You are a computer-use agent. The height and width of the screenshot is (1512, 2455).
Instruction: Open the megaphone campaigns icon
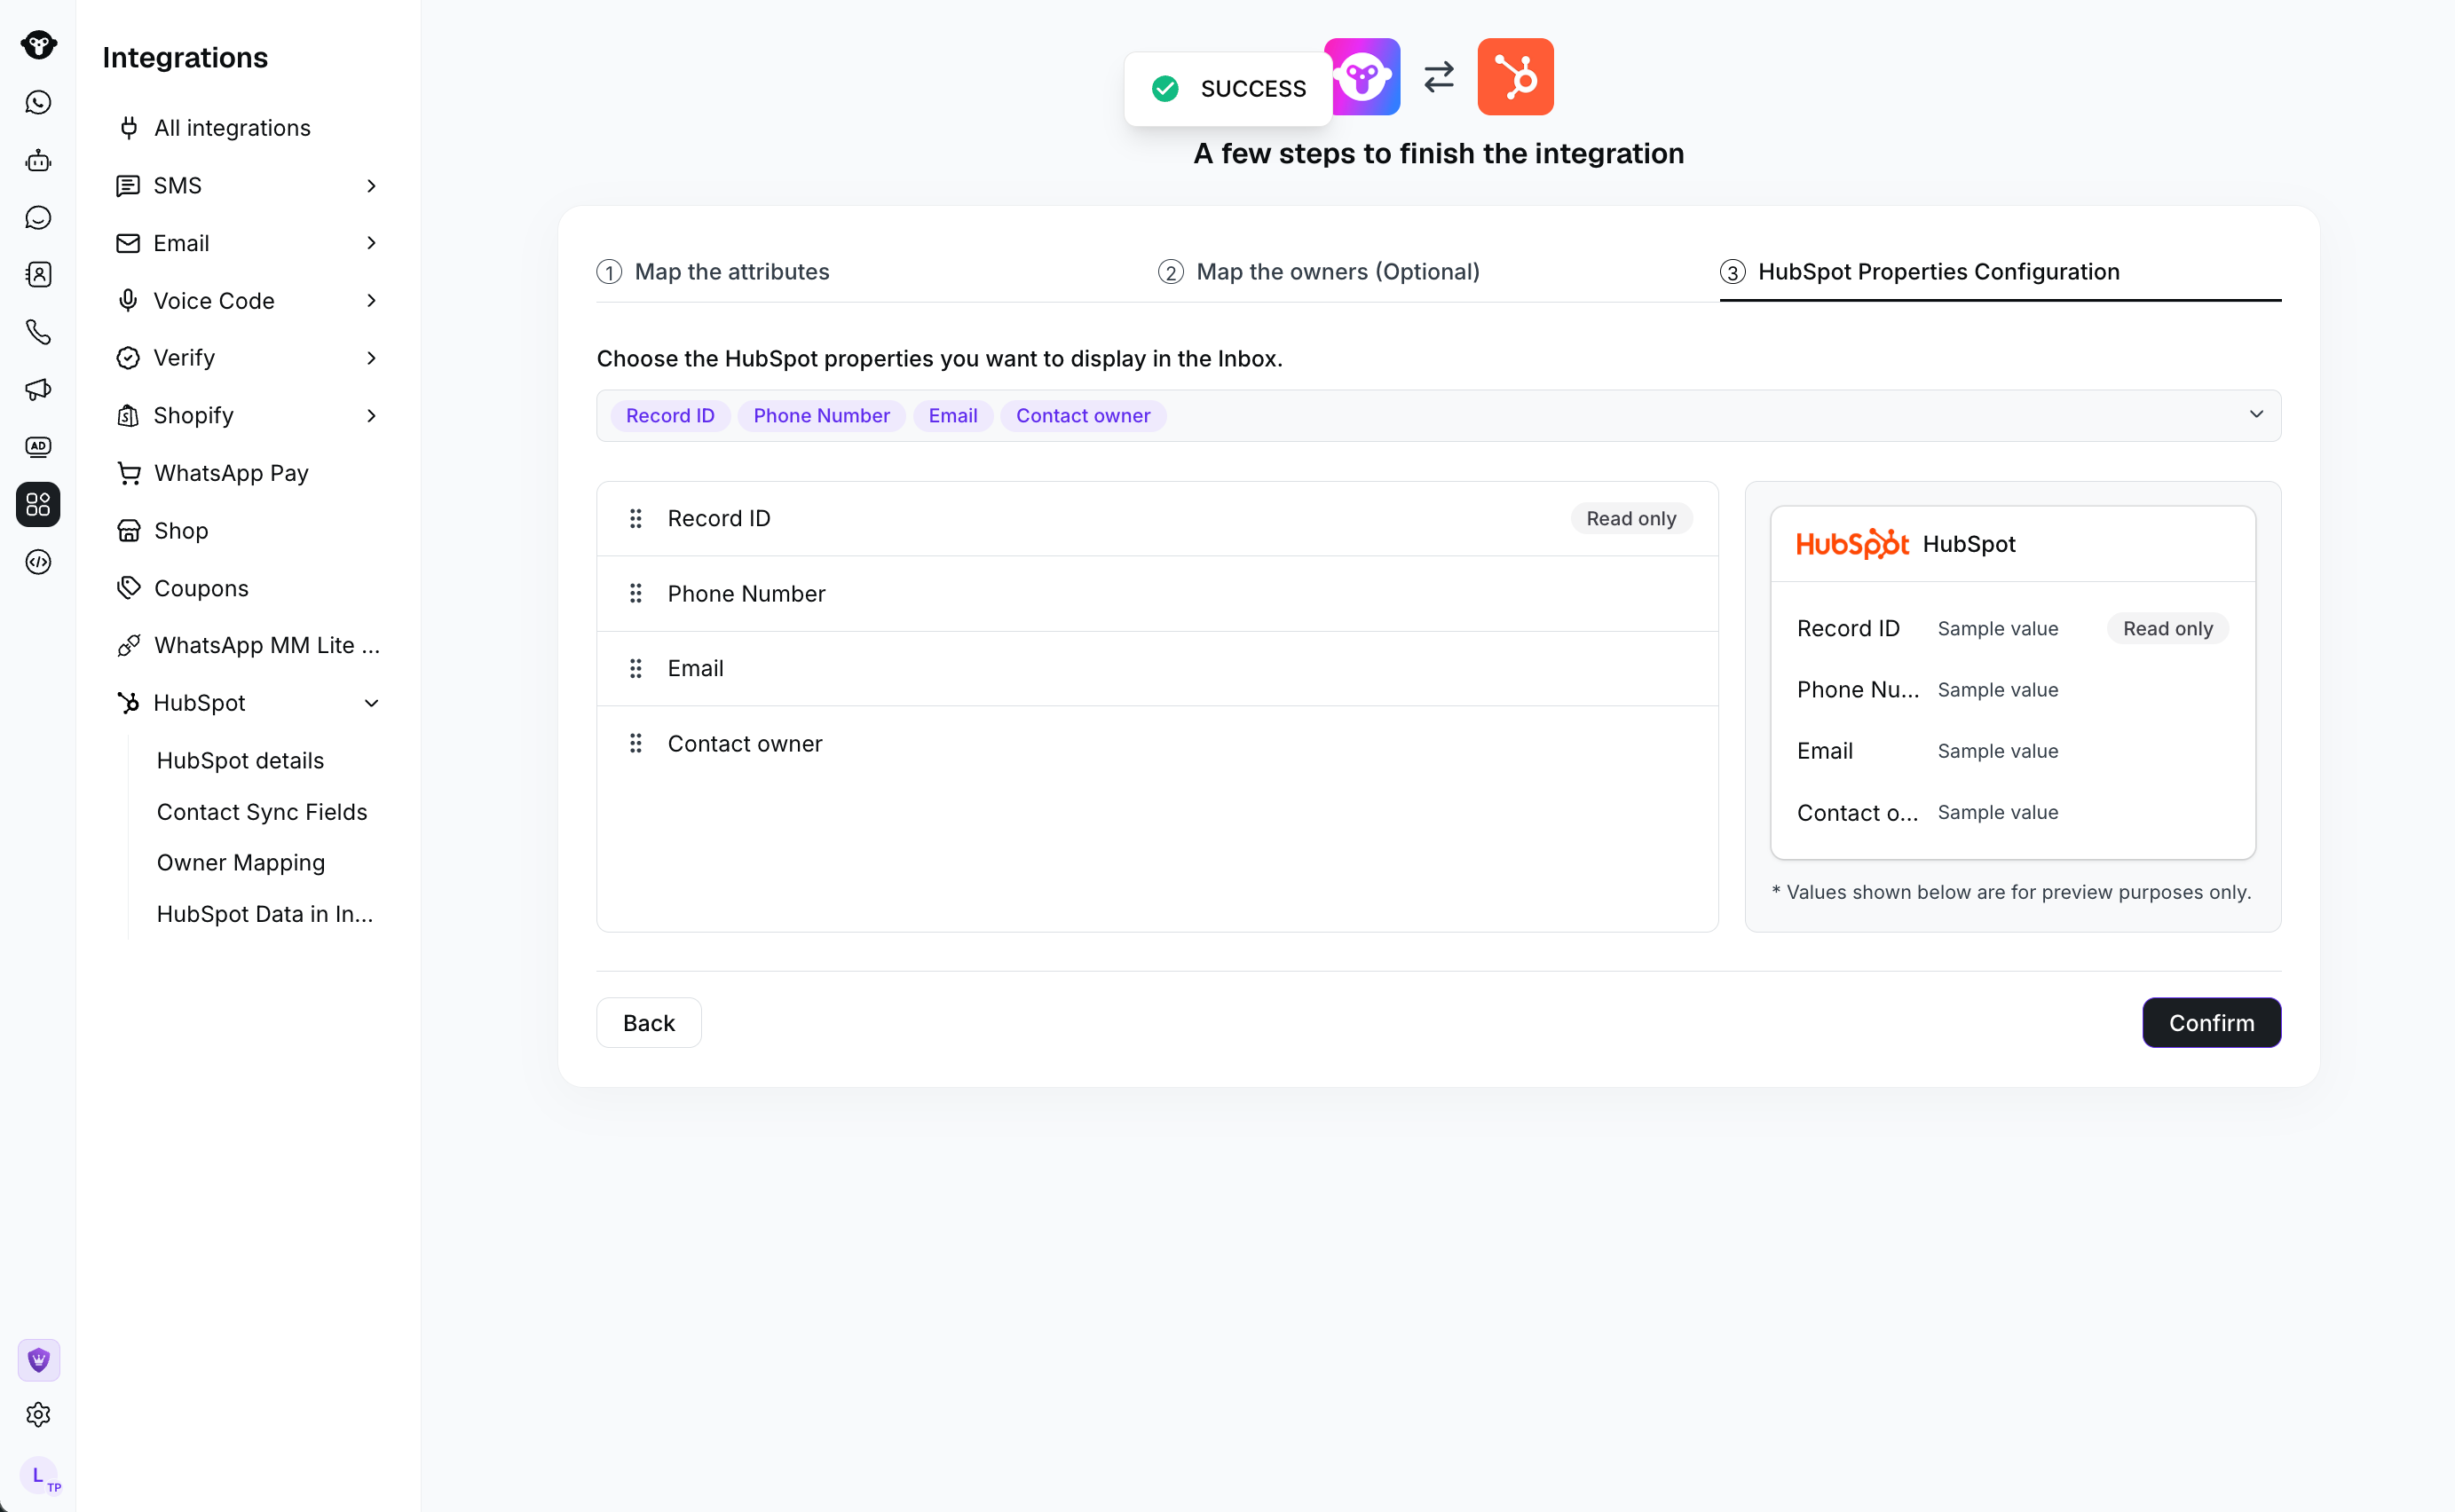[x=38, y=389]
